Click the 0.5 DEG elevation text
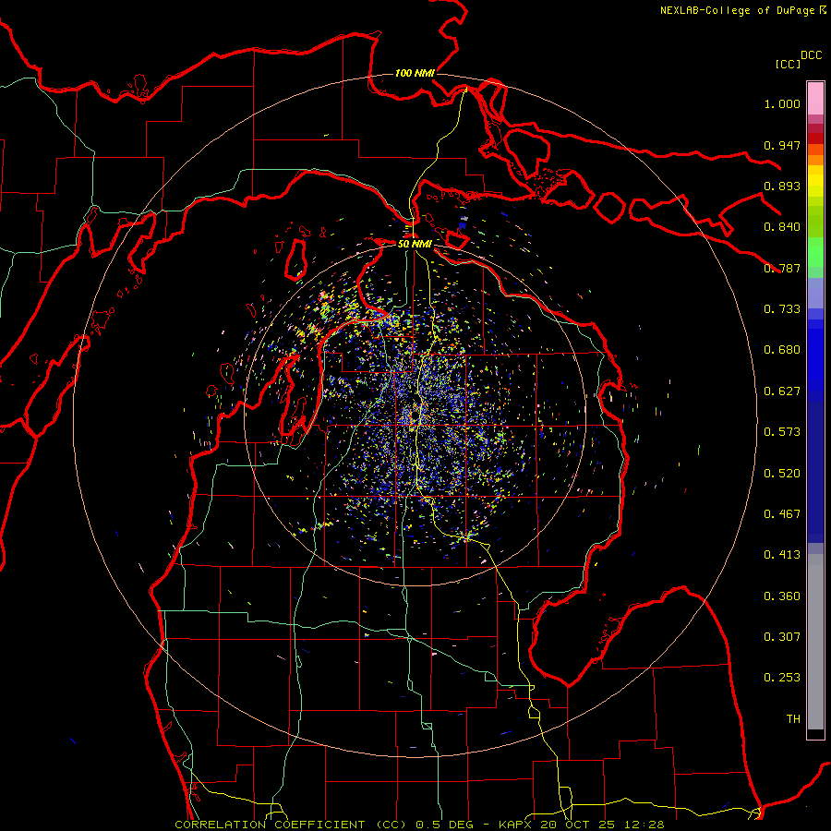Image resolution: width=831 pixels, height=831 pixels. (445, 825)
